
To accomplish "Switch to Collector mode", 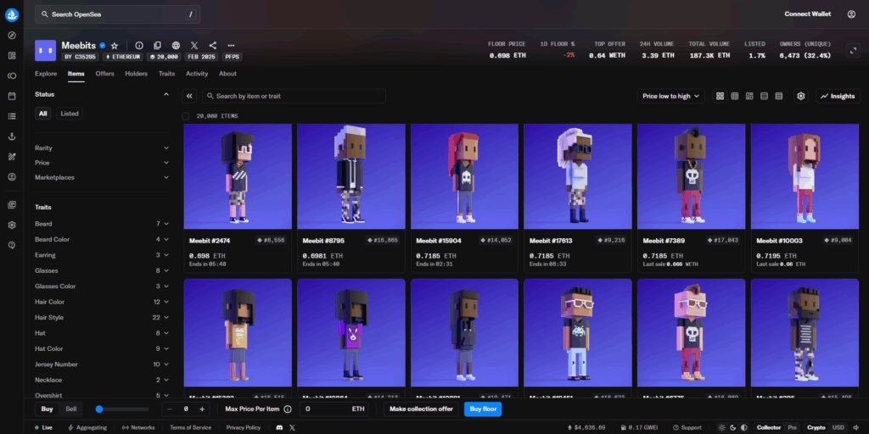I will pyautogui.click(x=769, y=427).
